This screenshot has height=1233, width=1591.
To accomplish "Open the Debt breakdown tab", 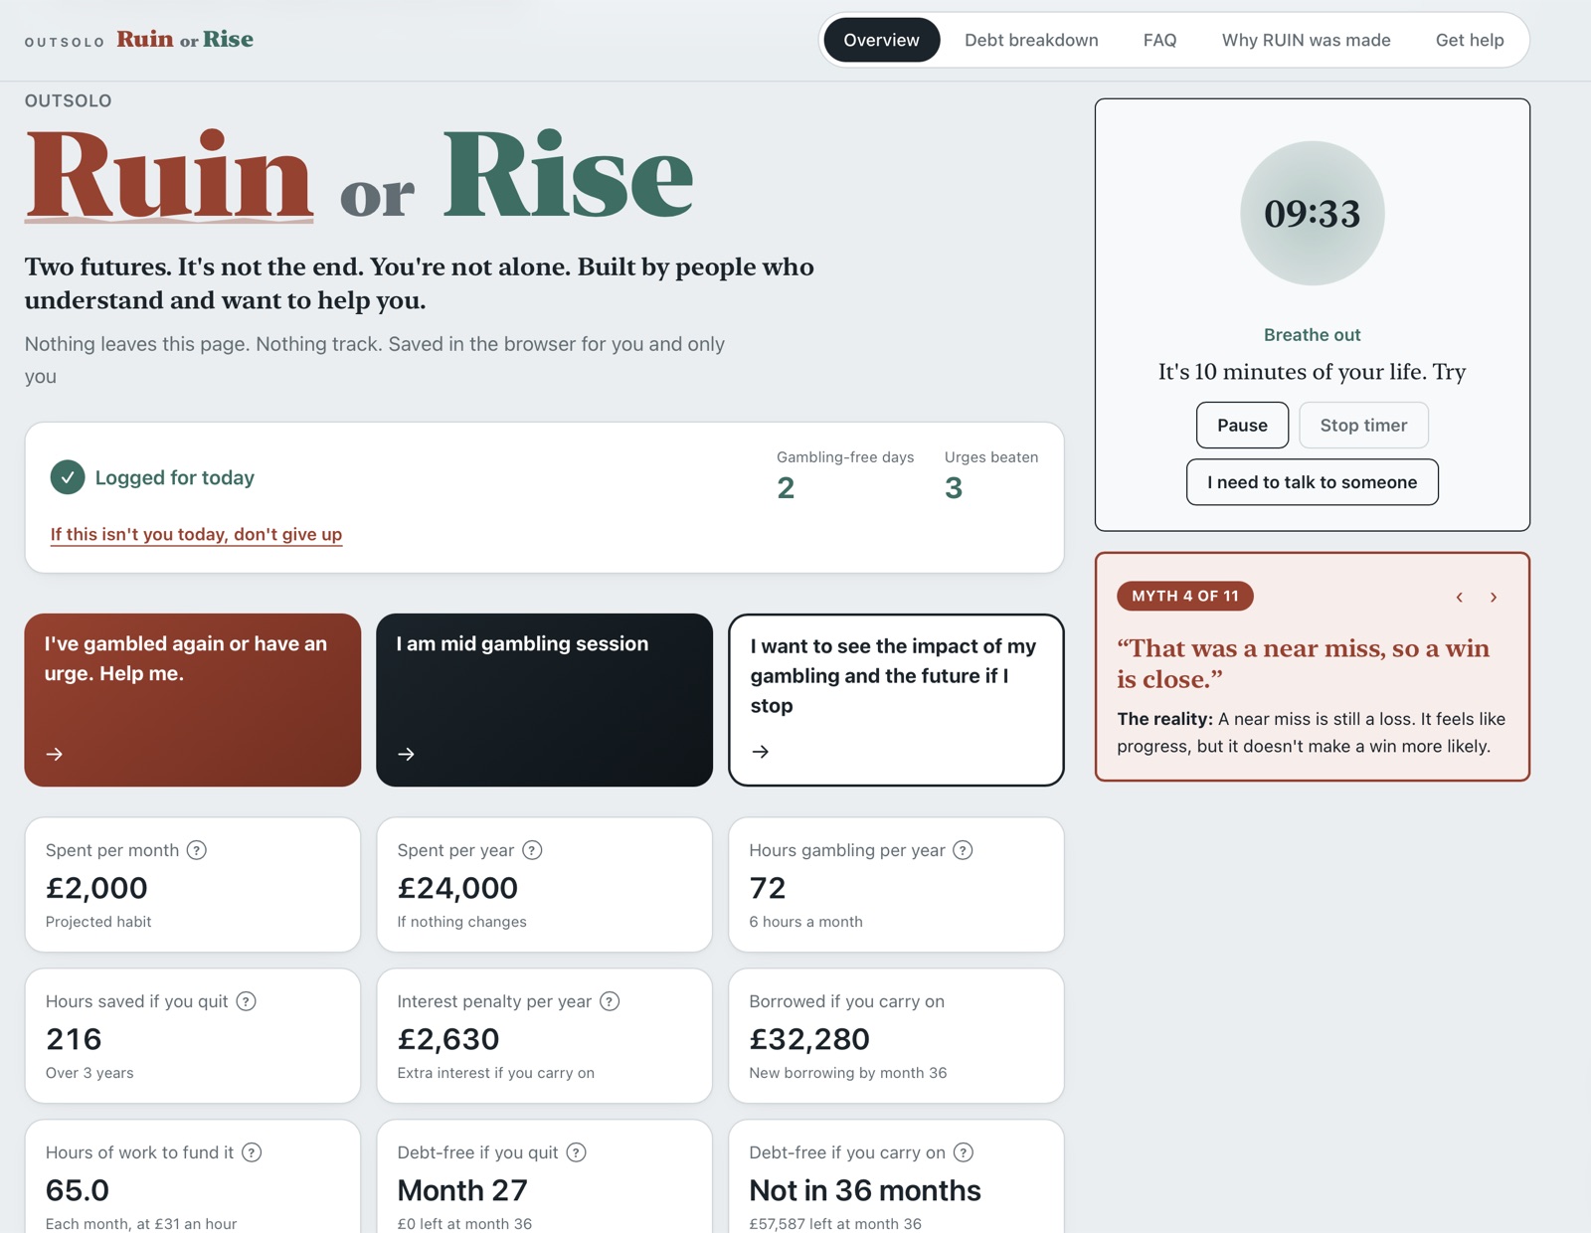I will click(1031, 40).
